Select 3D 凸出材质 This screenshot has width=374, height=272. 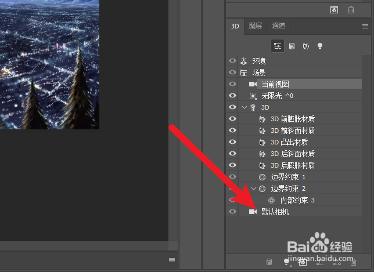pyautogui.click(x=289, y=142)
